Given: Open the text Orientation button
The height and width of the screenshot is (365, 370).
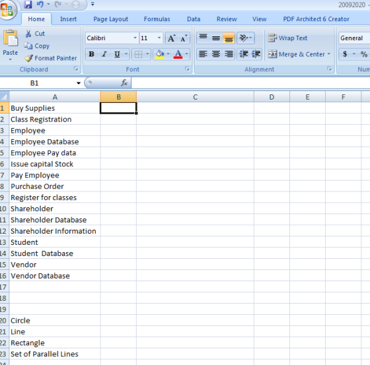Looking at the screenshot, I should [246, 38].
